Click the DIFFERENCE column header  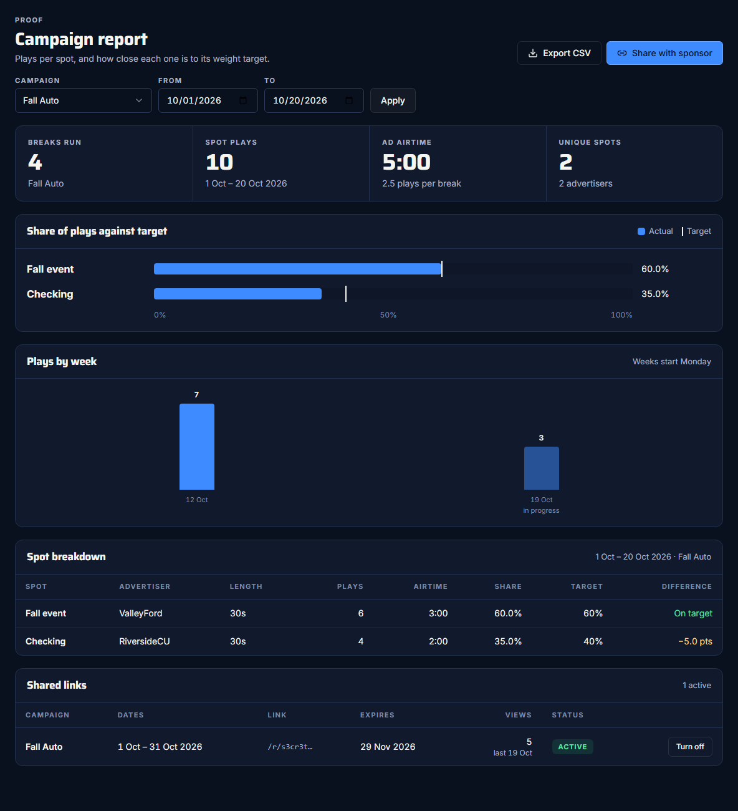[x=687, y=586]
